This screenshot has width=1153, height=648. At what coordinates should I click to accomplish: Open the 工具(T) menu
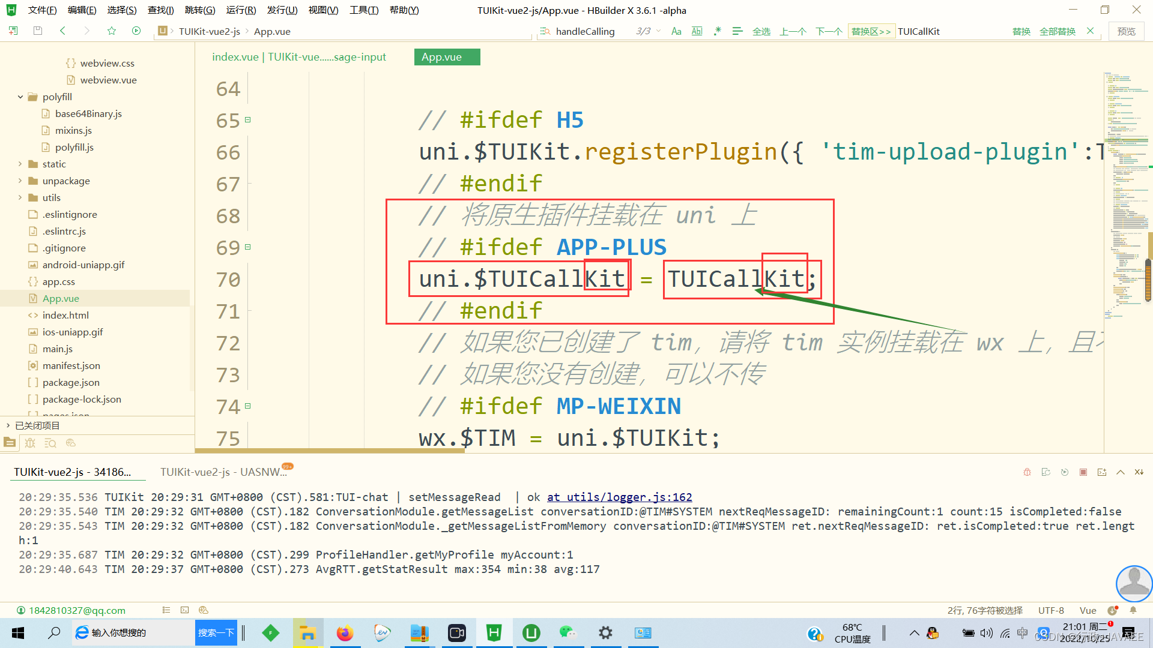coord(364,10)
